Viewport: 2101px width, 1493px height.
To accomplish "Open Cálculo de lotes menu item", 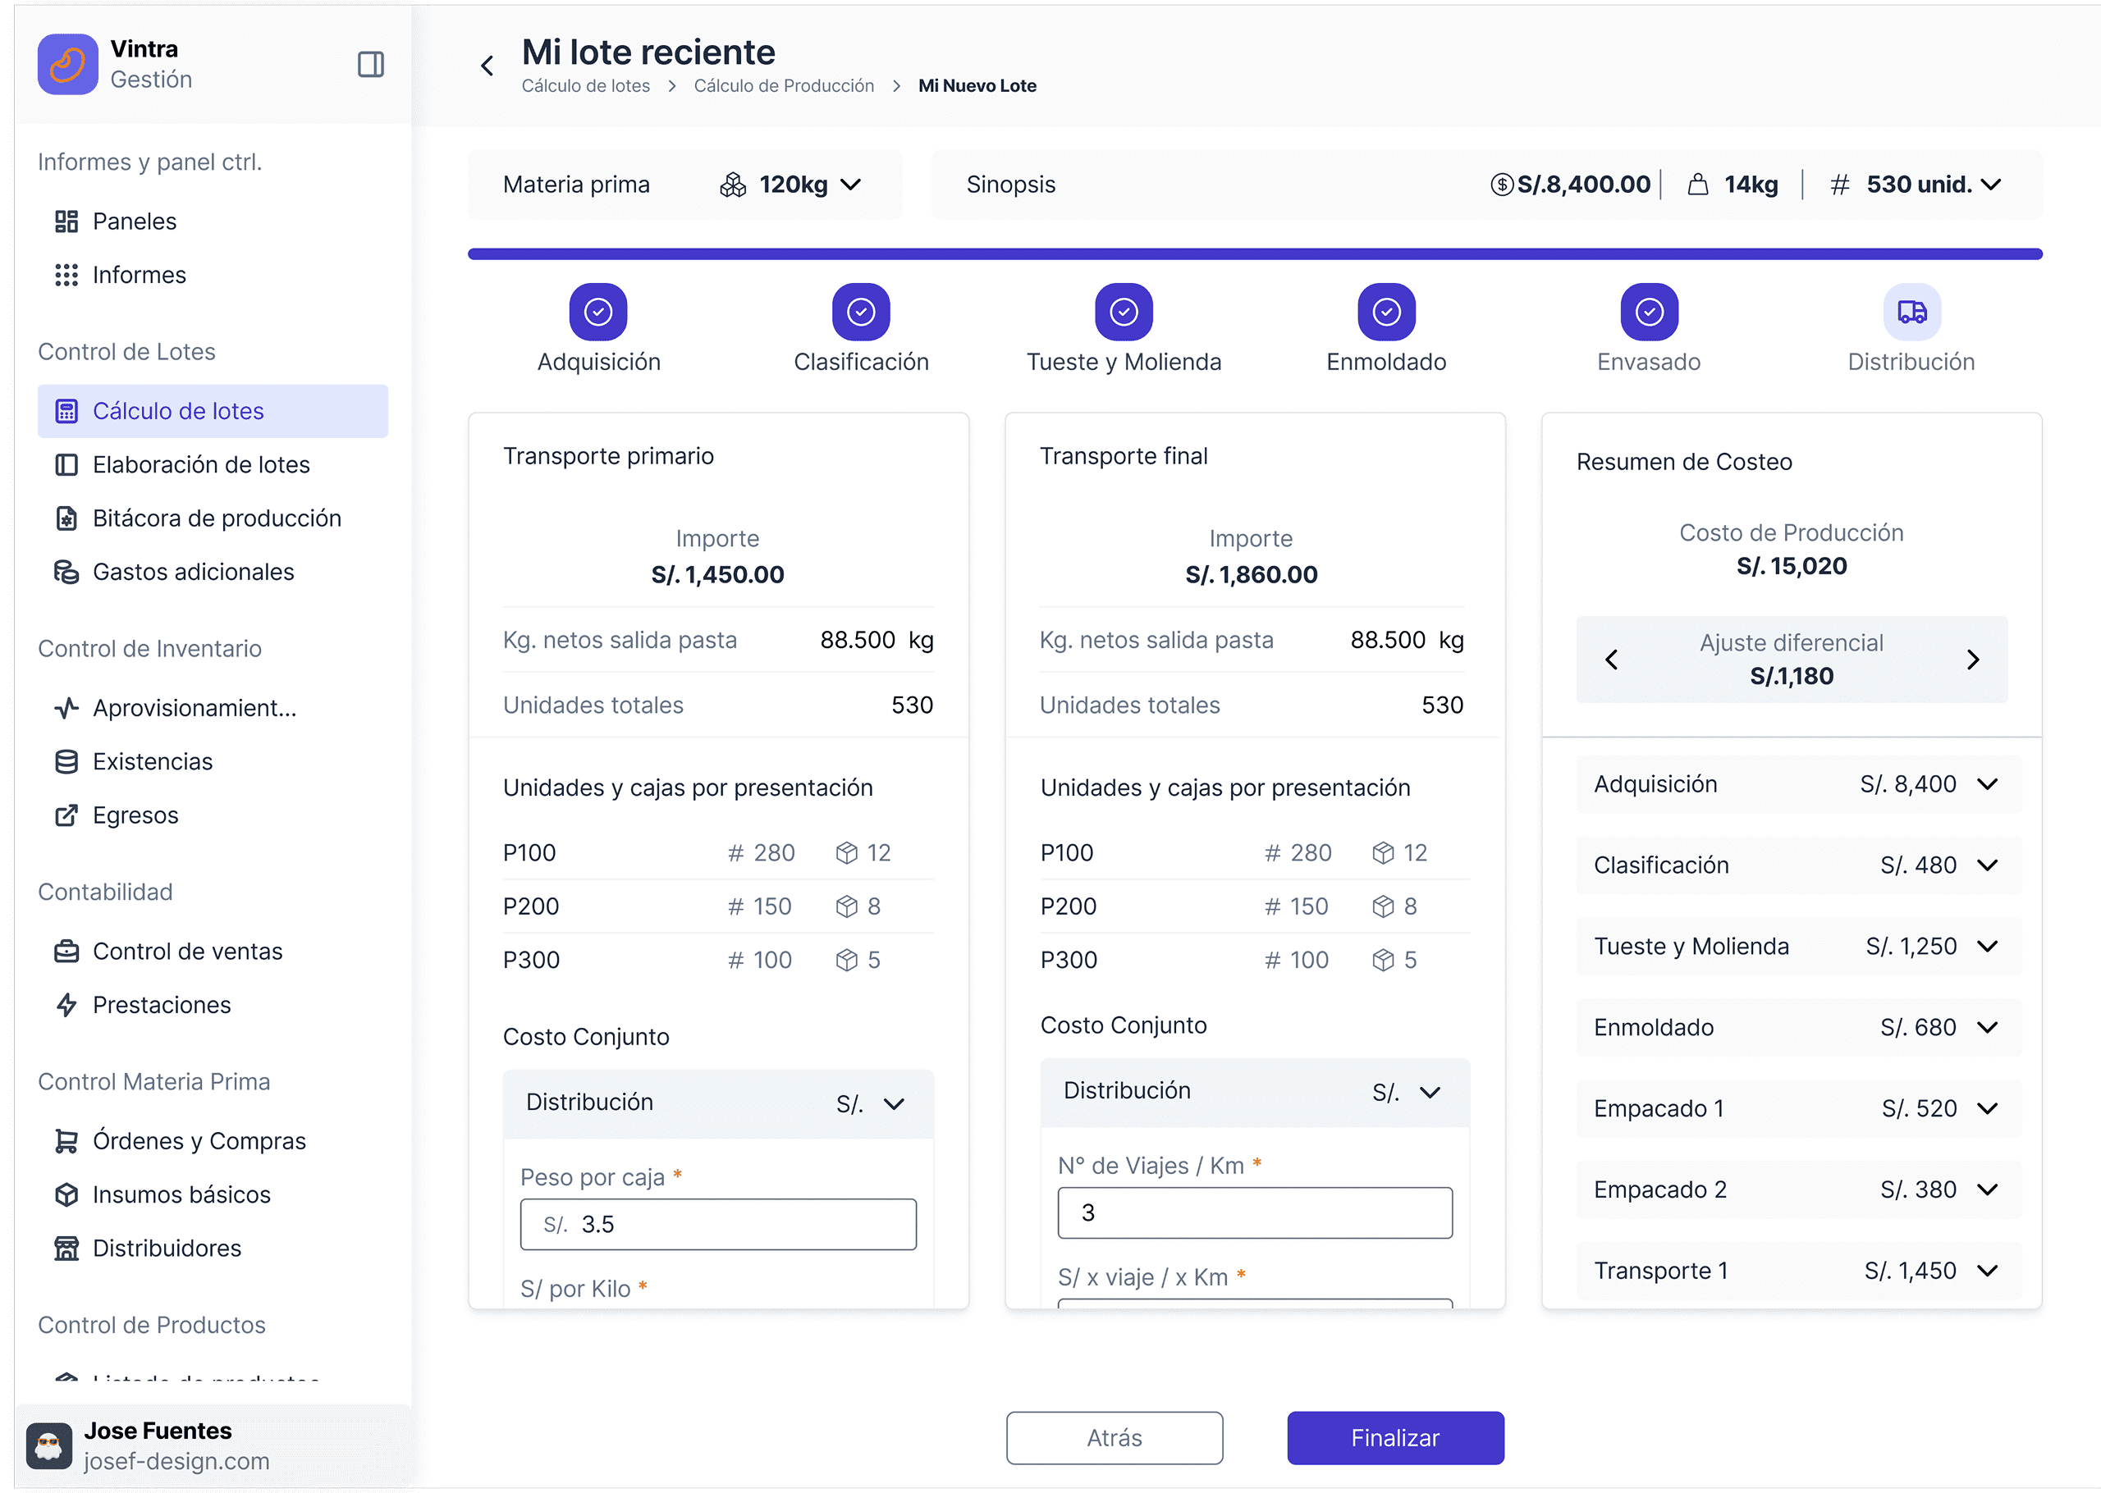I will pyautogui.click(x=213, y=411).
